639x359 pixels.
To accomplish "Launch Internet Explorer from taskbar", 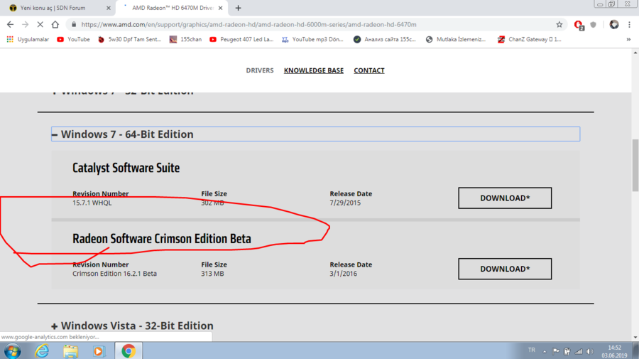I will pos(42,351).
